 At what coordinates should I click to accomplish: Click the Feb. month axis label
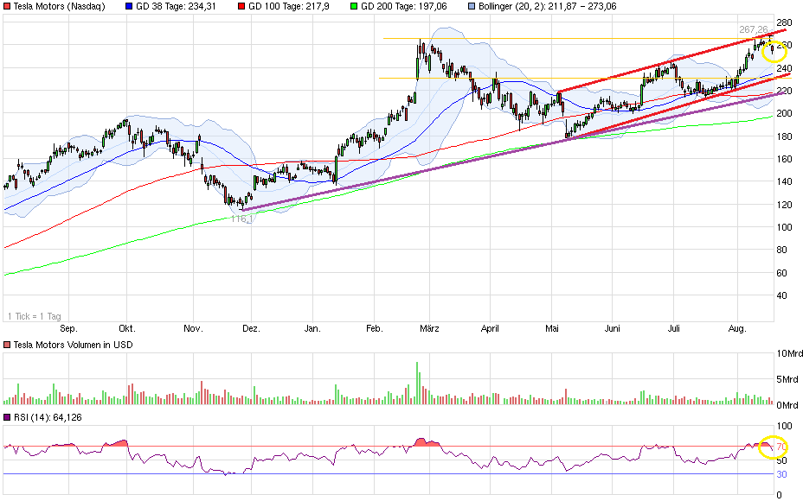(x=375, y=329)
